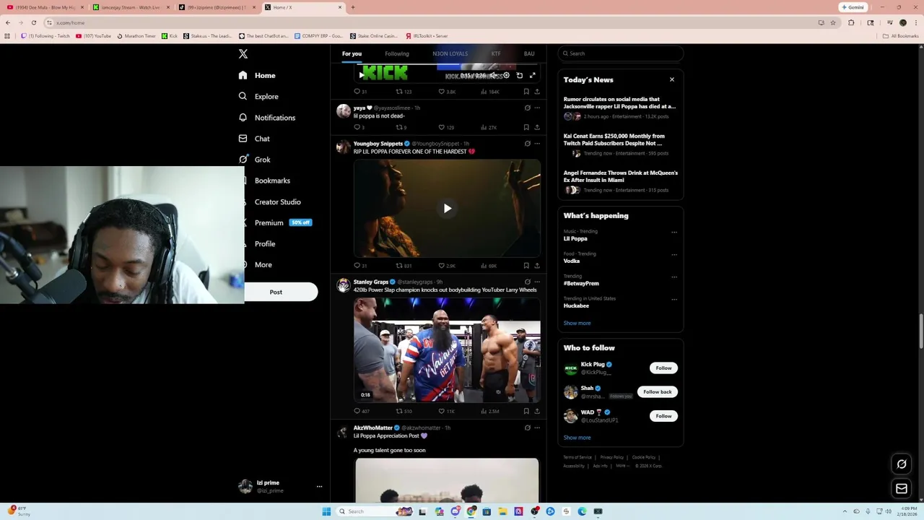Image resolution: width=924 pixels, height=520 pixels.
Task: Share yaya's post
Action: pos(536,127)
